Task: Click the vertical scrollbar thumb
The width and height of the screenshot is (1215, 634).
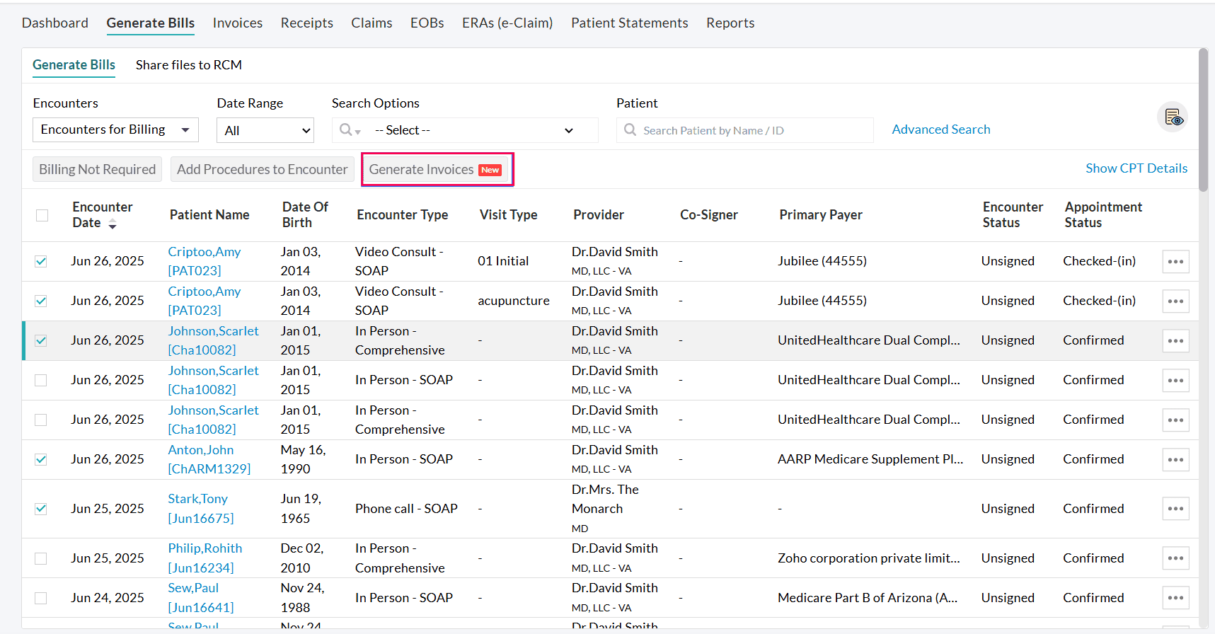Action: coord(1203,120)
